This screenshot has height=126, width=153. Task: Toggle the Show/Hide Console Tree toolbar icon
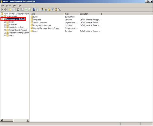click(14, 9)
